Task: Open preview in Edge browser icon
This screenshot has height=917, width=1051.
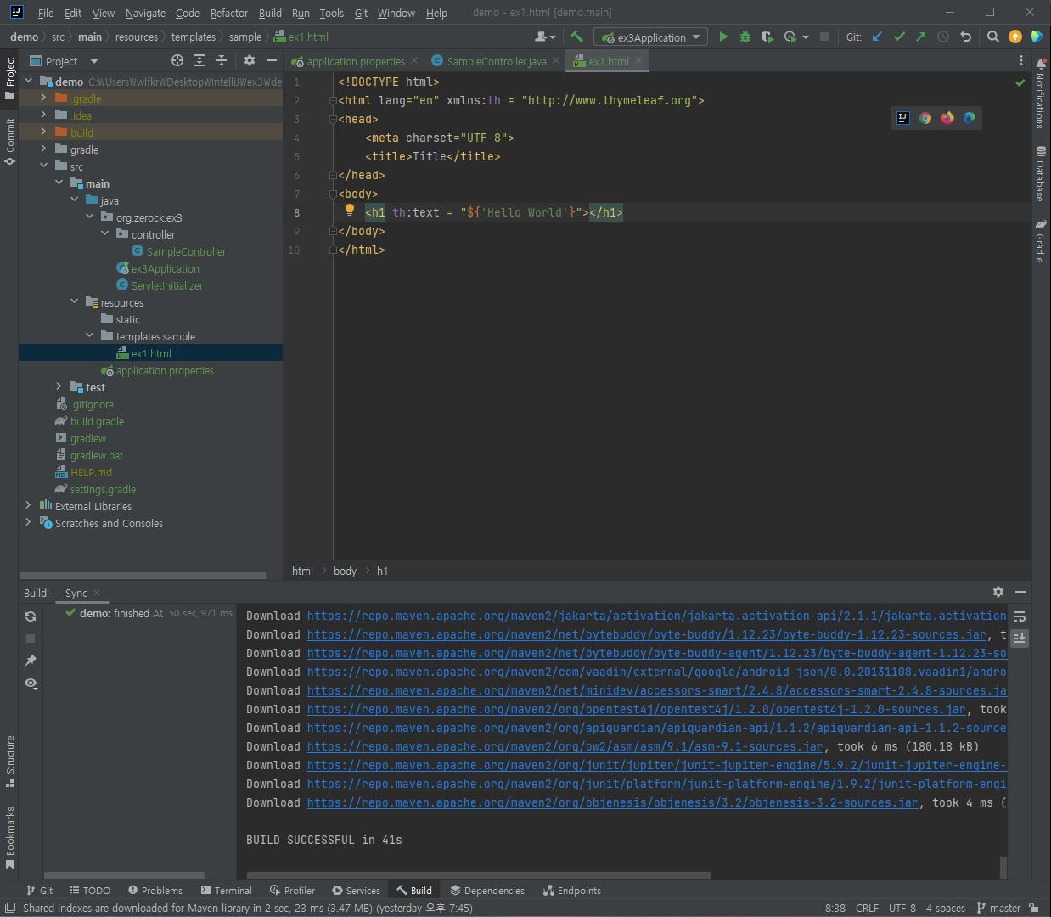Action: tap(970, 118)
